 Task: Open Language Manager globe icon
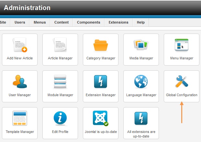tap(141, 82)
